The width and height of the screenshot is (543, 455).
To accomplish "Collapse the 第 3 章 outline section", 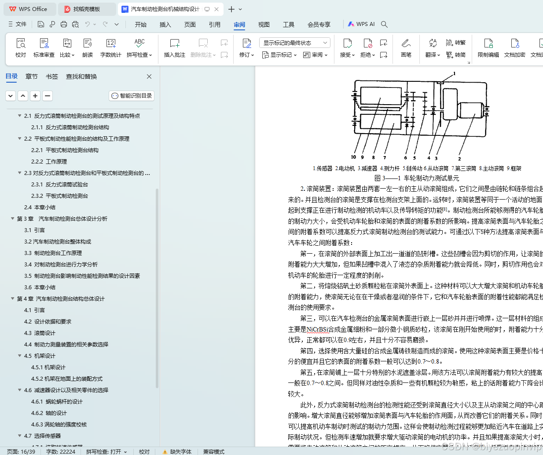I will [13, 218].
